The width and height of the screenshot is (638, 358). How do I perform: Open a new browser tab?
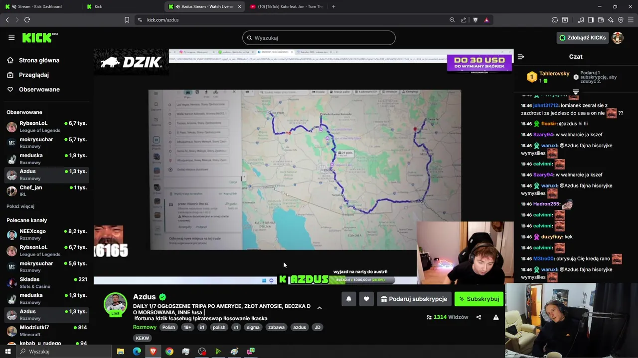pyautogui.click(x=333, y=6)
